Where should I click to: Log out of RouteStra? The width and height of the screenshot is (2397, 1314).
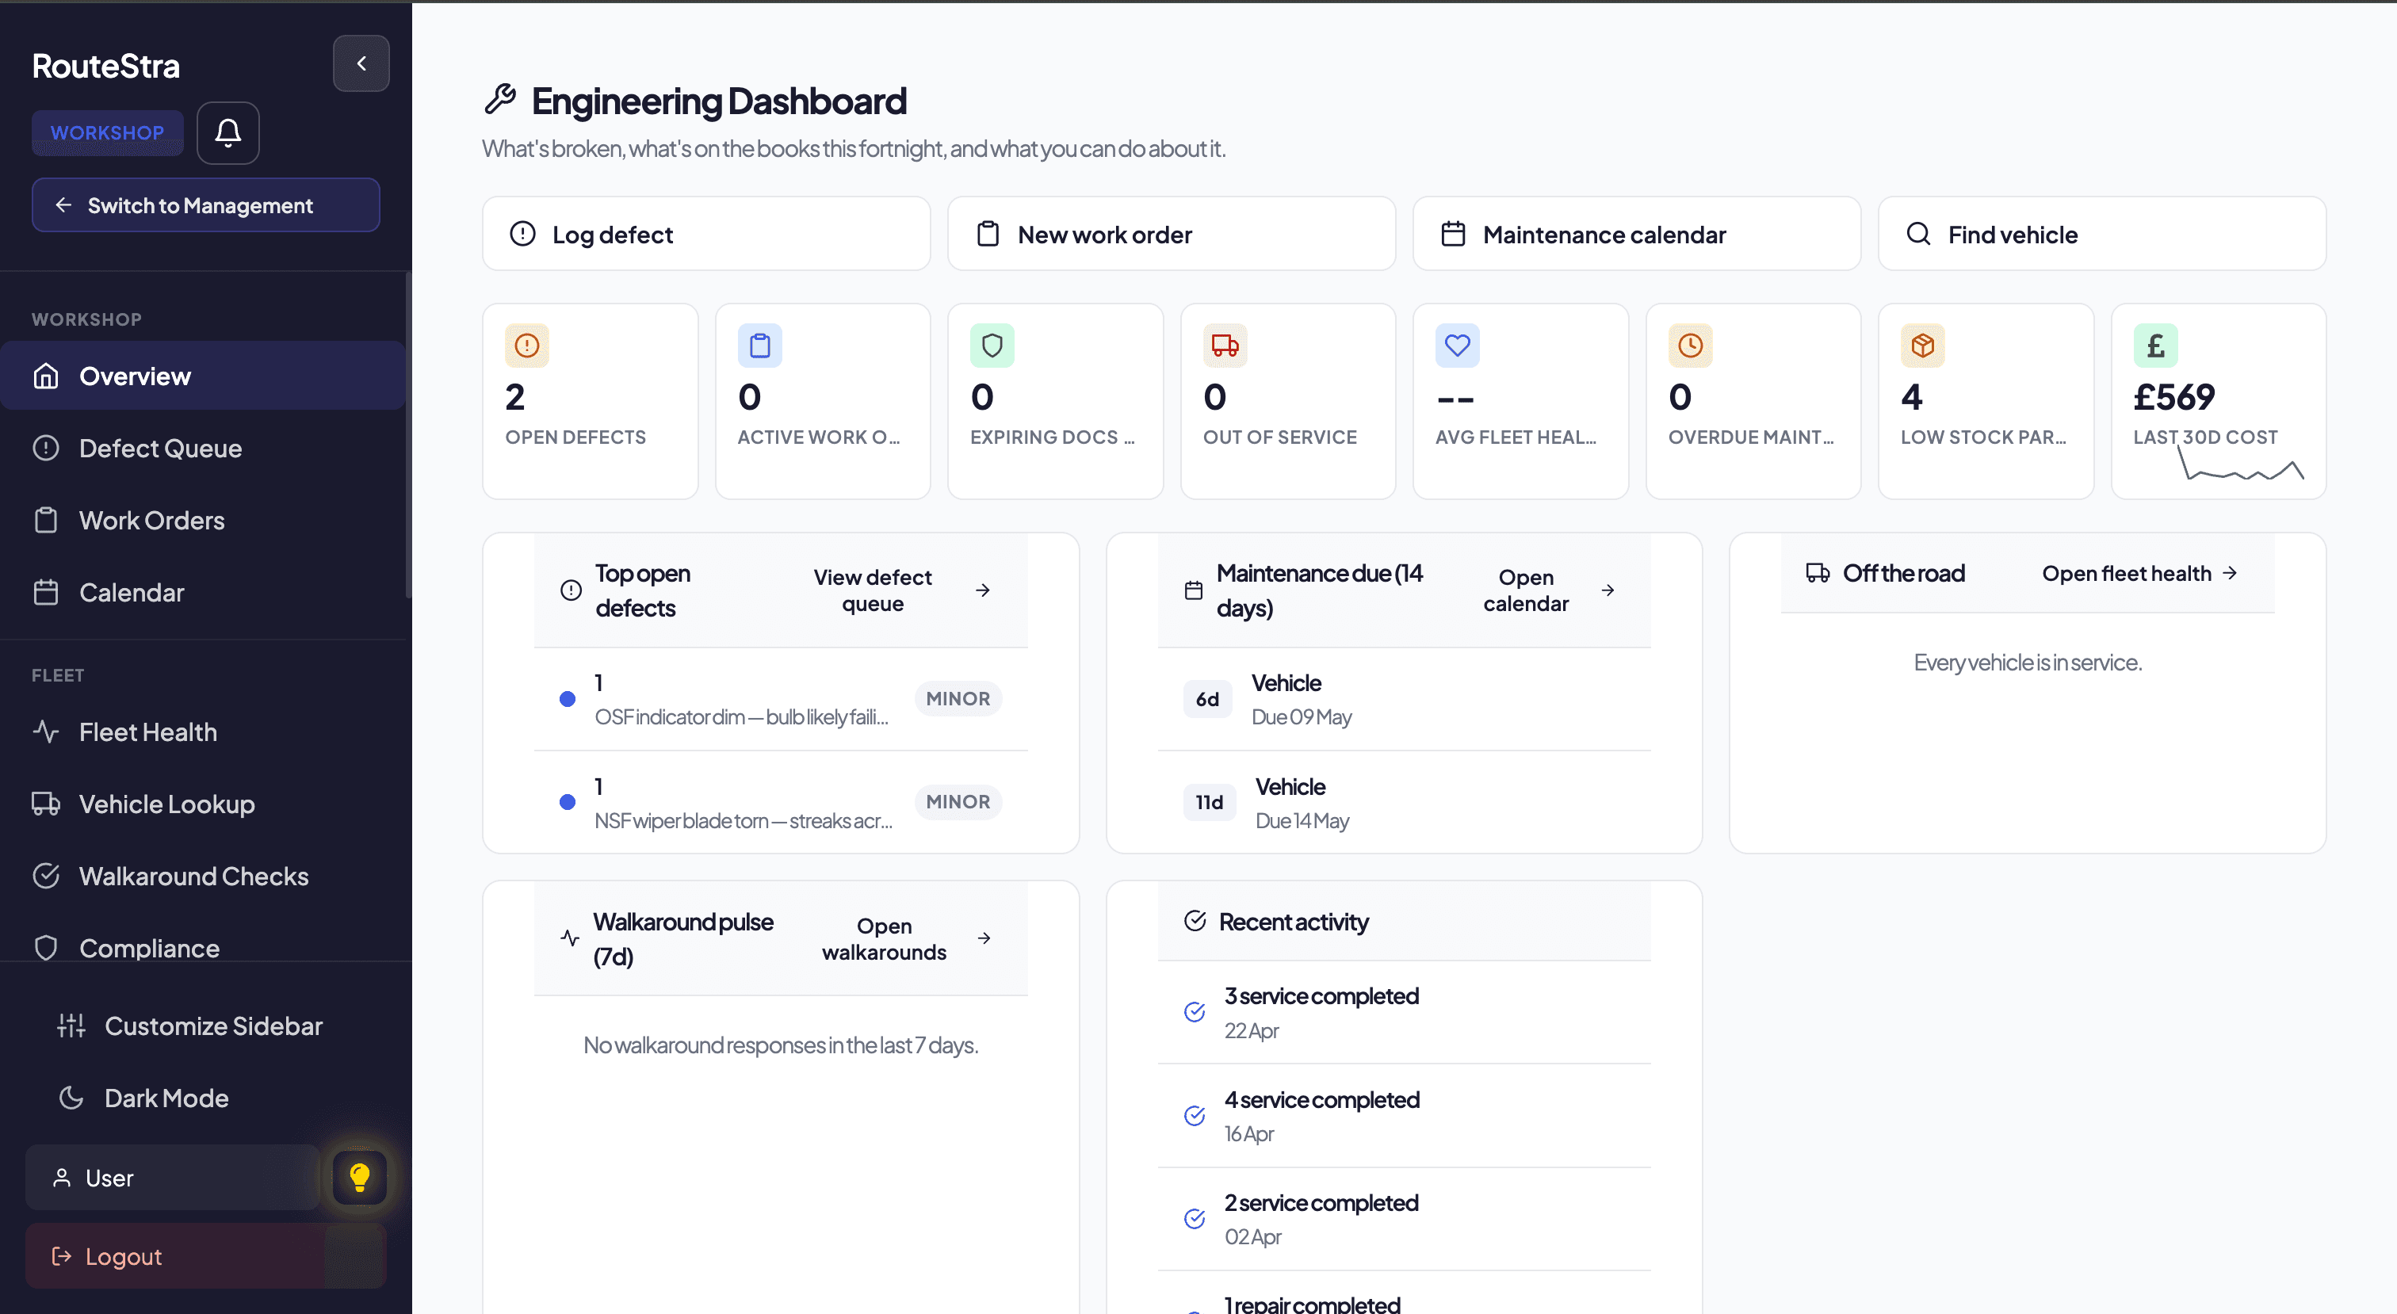[x=205, y=1256]
